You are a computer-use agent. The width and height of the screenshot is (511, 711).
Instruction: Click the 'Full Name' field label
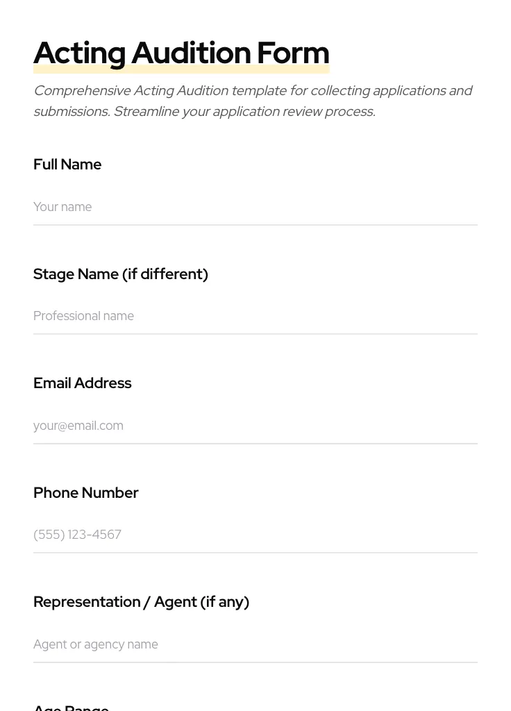67,165
